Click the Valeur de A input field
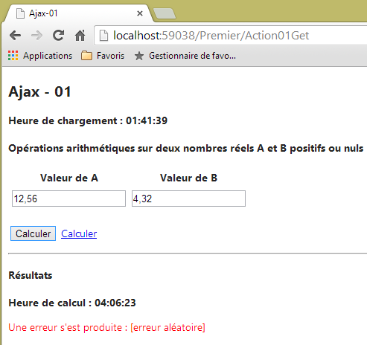Viewport: 367px width, 345px height. tap(68, 199)
